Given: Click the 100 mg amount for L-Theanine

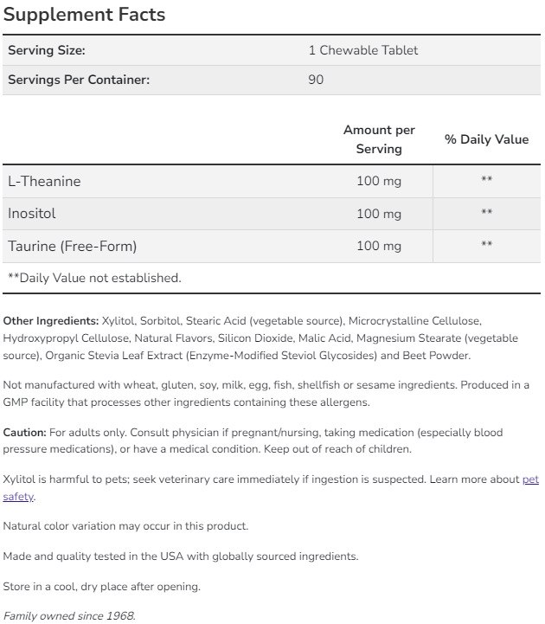Looking at the screenshot, I should pos(379,181).
